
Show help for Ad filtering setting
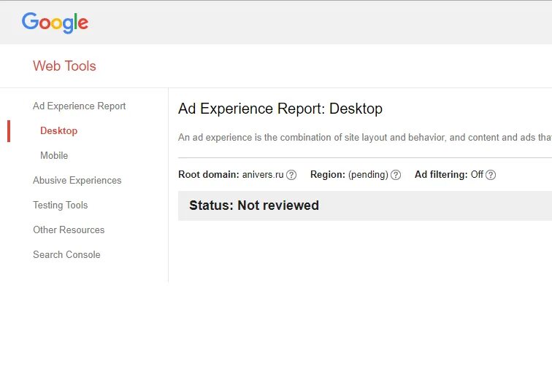click(491, 175)
